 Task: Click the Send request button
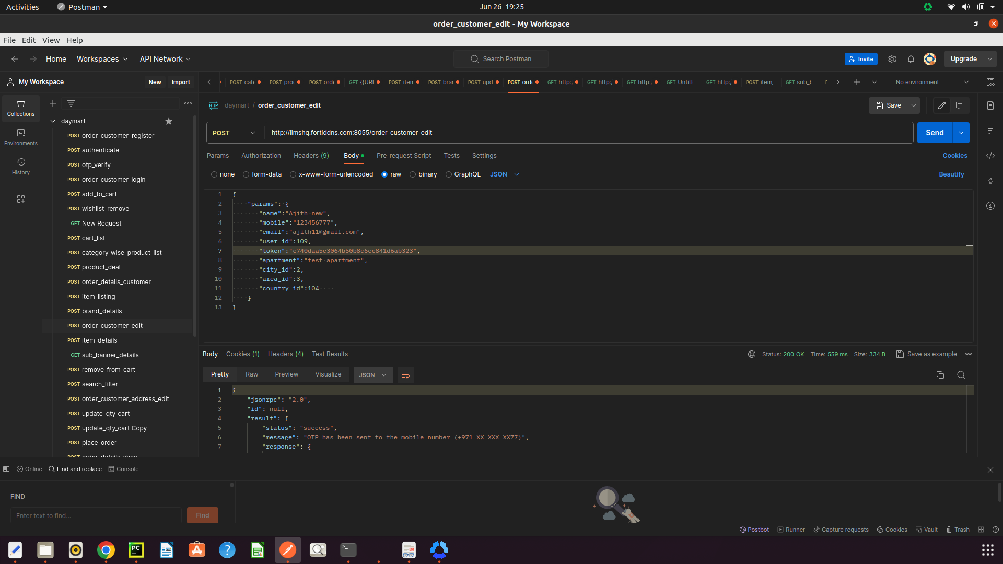(x=935, y=133)
